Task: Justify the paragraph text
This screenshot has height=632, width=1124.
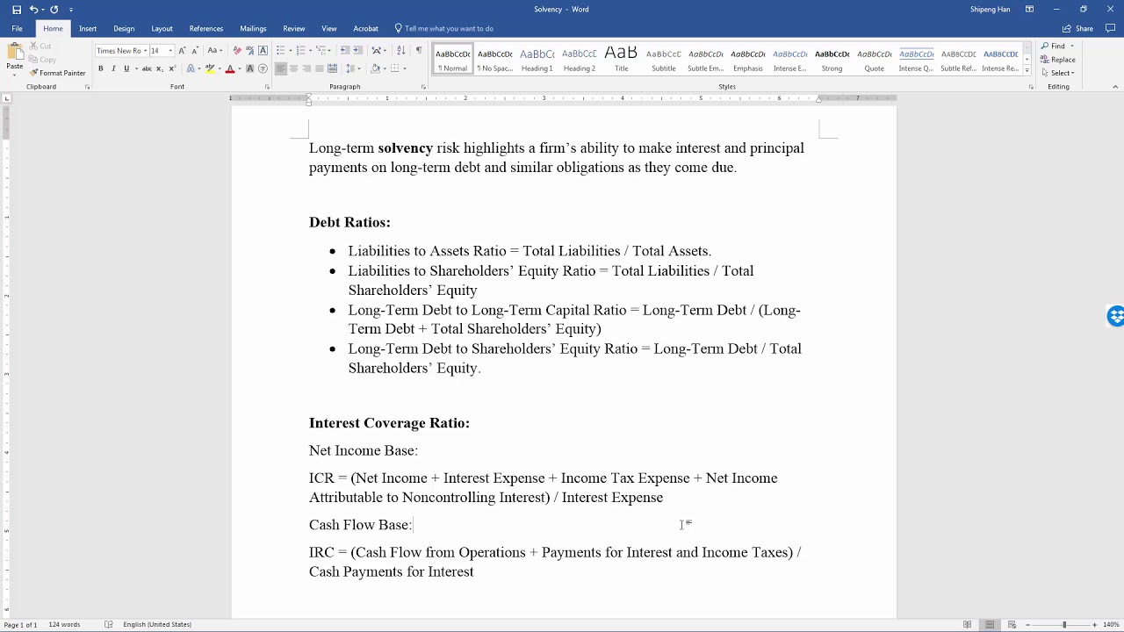Action: tap(320, 68)
